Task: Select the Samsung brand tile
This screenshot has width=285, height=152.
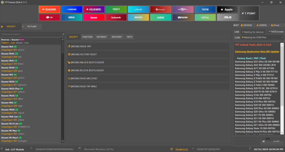Action: pos(72,9)
